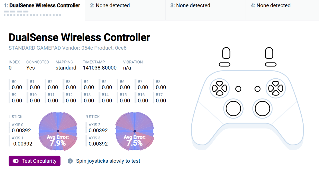This screenshot has width=319, height=171.
Task: Click the right bumper on controller diagram
Action: click(270, 64)
